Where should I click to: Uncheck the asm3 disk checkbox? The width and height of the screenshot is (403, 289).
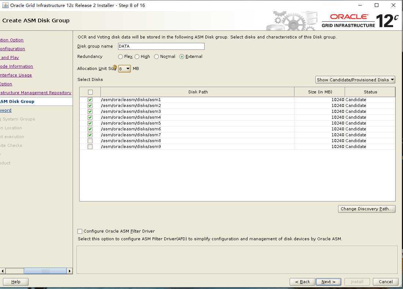(x=90, y=111)
